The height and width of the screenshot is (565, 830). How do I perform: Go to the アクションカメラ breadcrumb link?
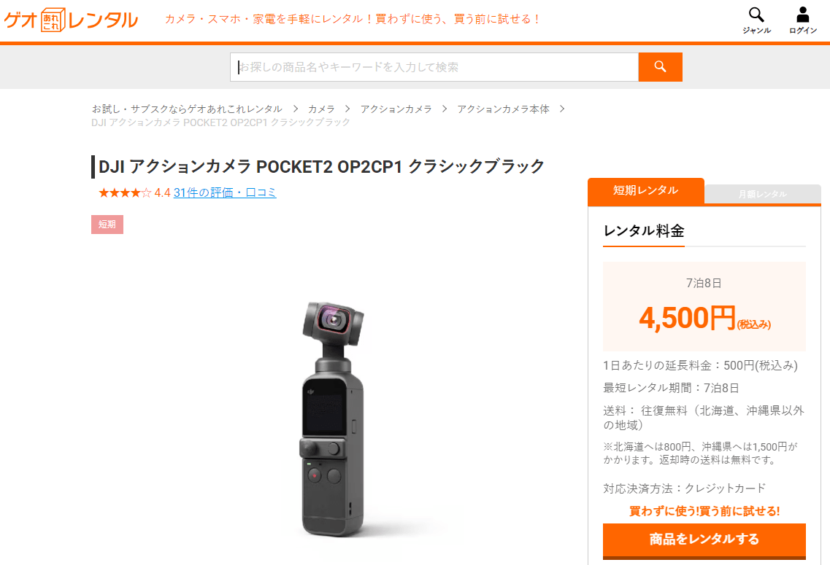point(396,109)
